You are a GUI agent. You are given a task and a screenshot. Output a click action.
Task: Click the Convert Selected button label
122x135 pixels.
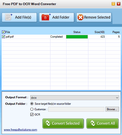click(66, 123)
